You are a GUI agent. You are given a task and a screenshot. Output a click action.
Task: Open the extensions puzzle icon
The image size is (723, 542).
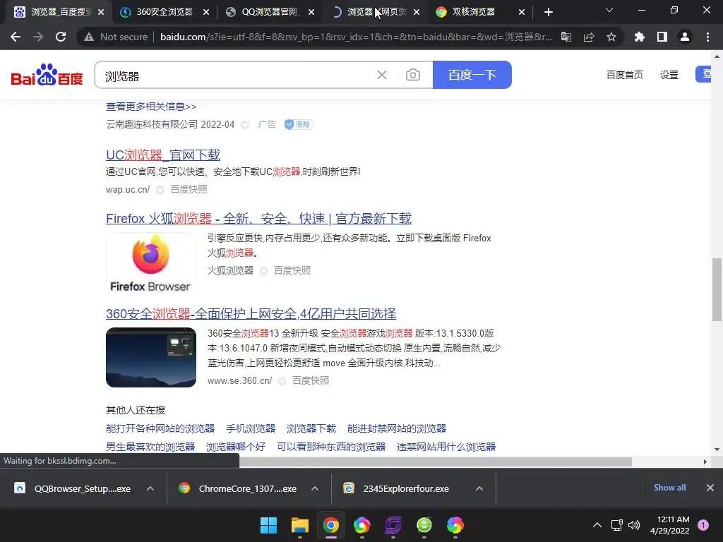point(640,37)
